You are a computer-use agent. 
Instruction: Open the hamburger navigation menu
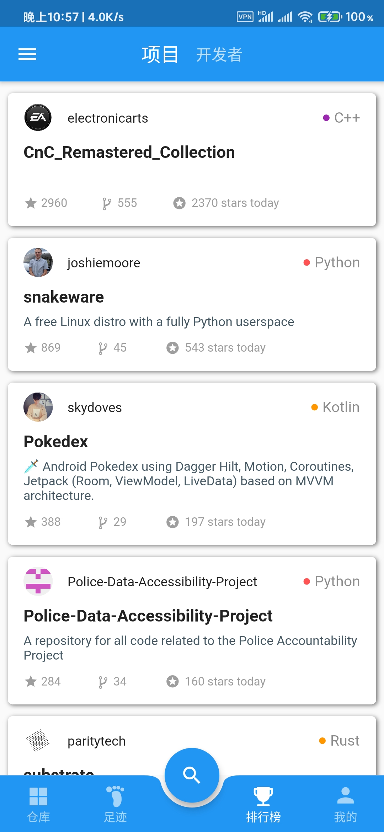click(27, 54)
